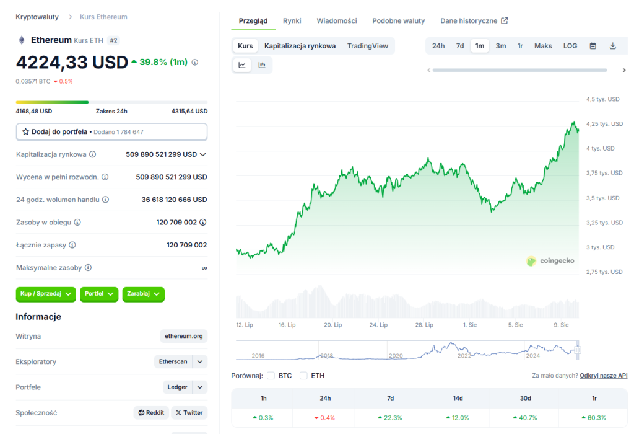This screenshot has height=434, width=634.
Task: Open calendar date range picker icon
Action: 593,46
